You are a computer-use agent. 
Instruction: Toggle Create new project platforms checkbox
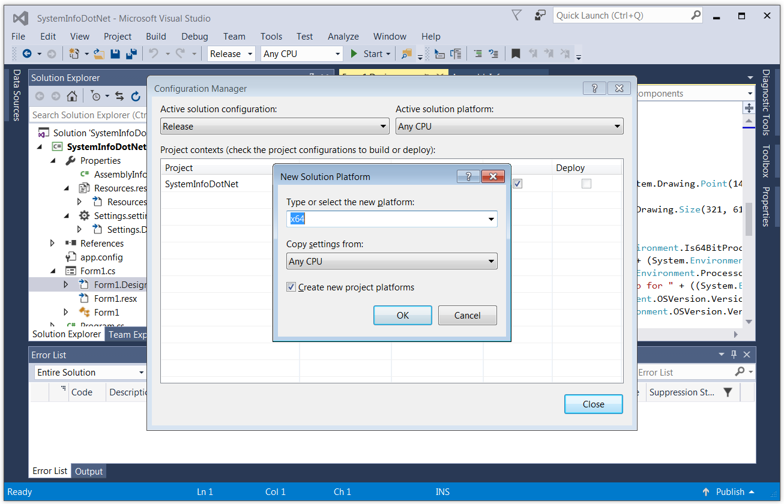[291, 287]
